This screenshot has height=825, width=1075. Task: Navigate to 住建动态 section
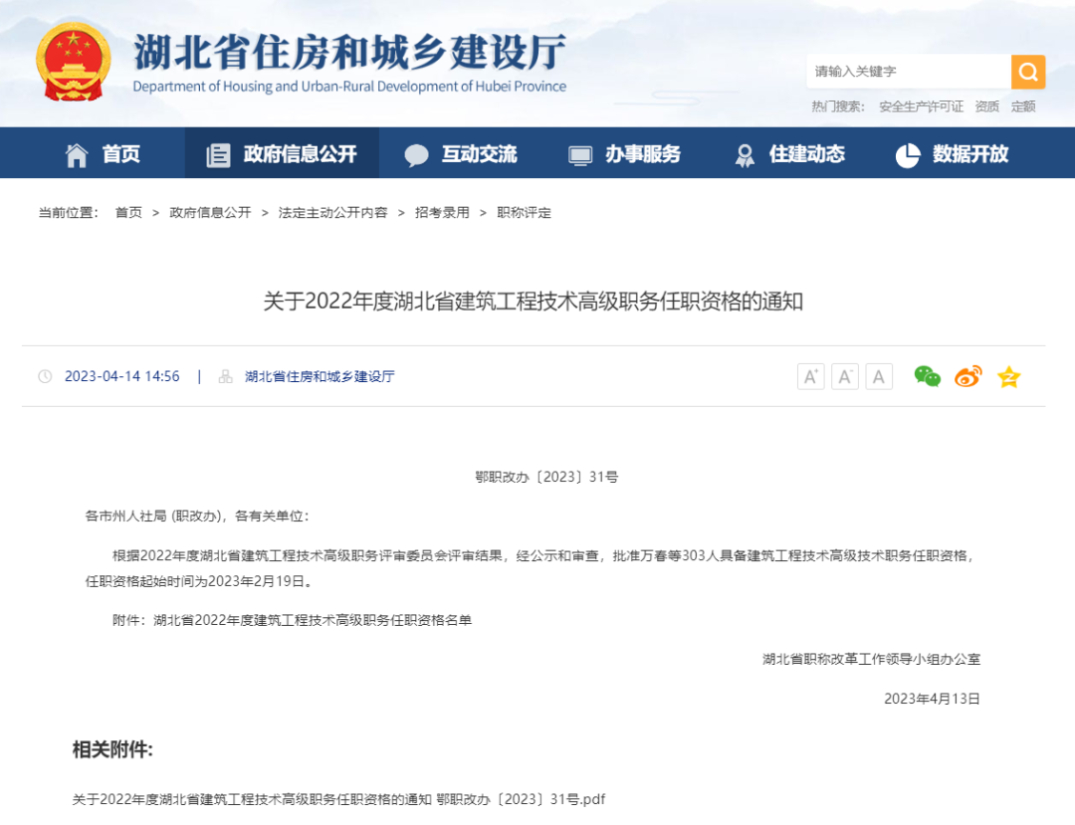(789, 154)
